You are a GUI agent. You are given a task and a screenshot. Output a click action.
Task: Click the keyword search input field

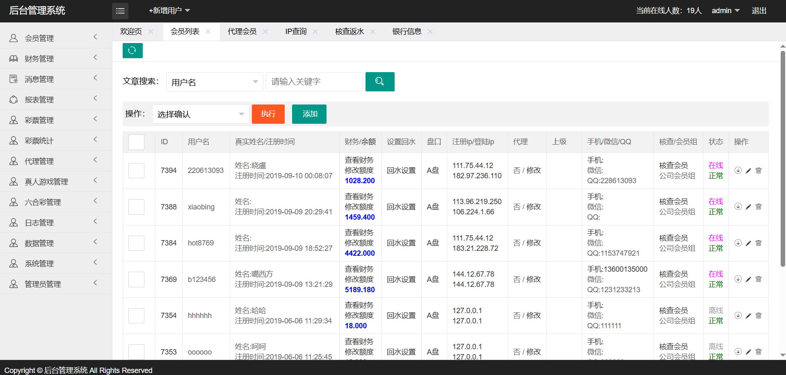314,82
